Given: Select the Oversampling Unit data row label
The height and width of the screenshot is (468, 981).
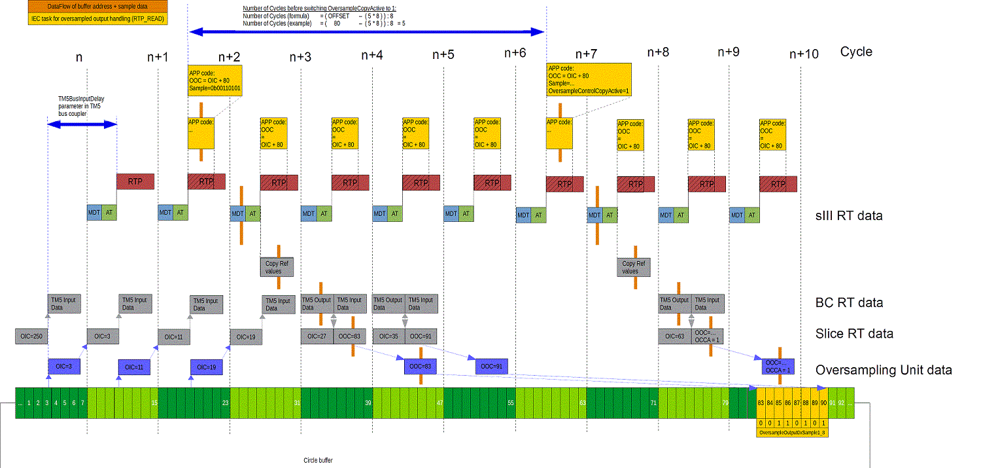Looking at the screenshot, I should point(883,370).
